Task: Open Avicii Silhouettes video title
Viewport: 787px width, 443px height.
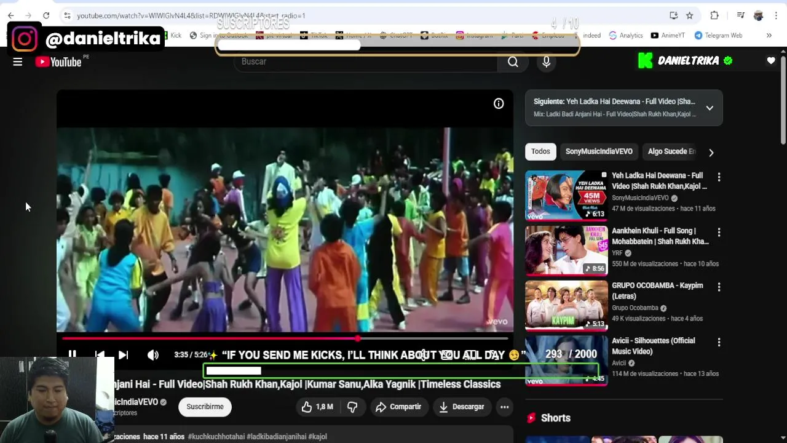Action: point(654,346)
